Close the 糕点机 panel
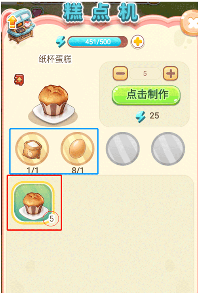The height and width of the screenshot is (293, 198). click(x=190, y=23)
